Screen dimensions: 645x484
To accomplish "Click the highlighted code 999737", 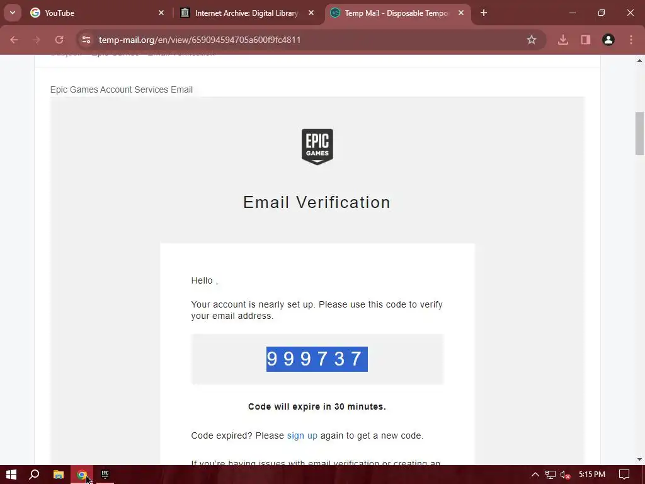I will coord(317,359).
